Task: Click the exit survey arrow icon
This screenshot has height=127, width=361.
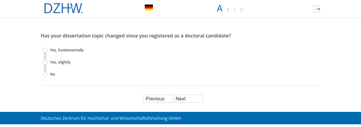Action: pos(316,9)
